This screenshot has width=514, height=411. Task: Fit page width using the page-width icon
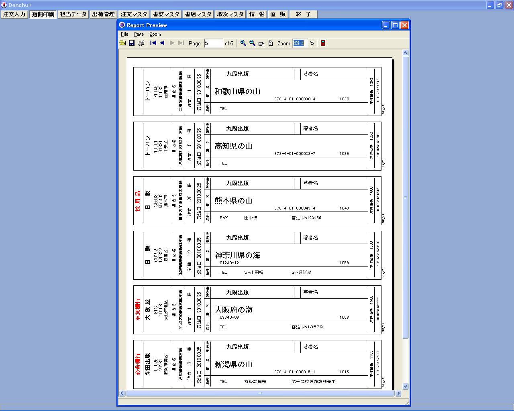(x=261, y=43)
